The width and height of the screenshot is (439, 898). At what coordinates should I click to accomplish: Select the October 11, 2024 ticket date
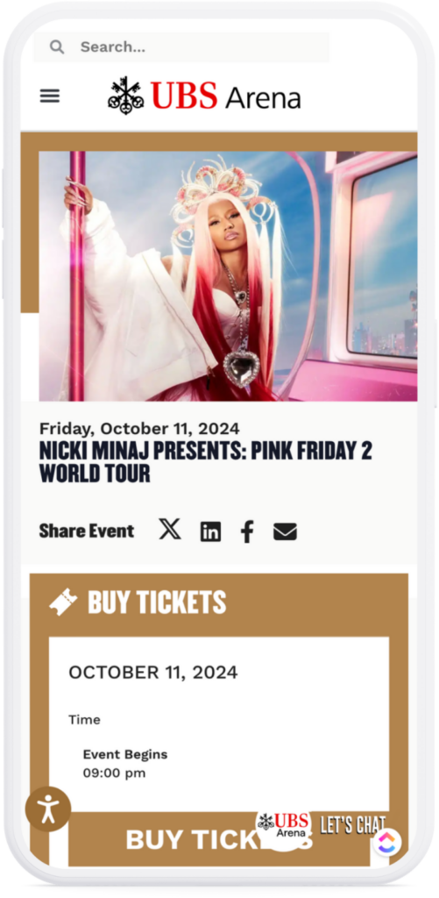(152, 673)
